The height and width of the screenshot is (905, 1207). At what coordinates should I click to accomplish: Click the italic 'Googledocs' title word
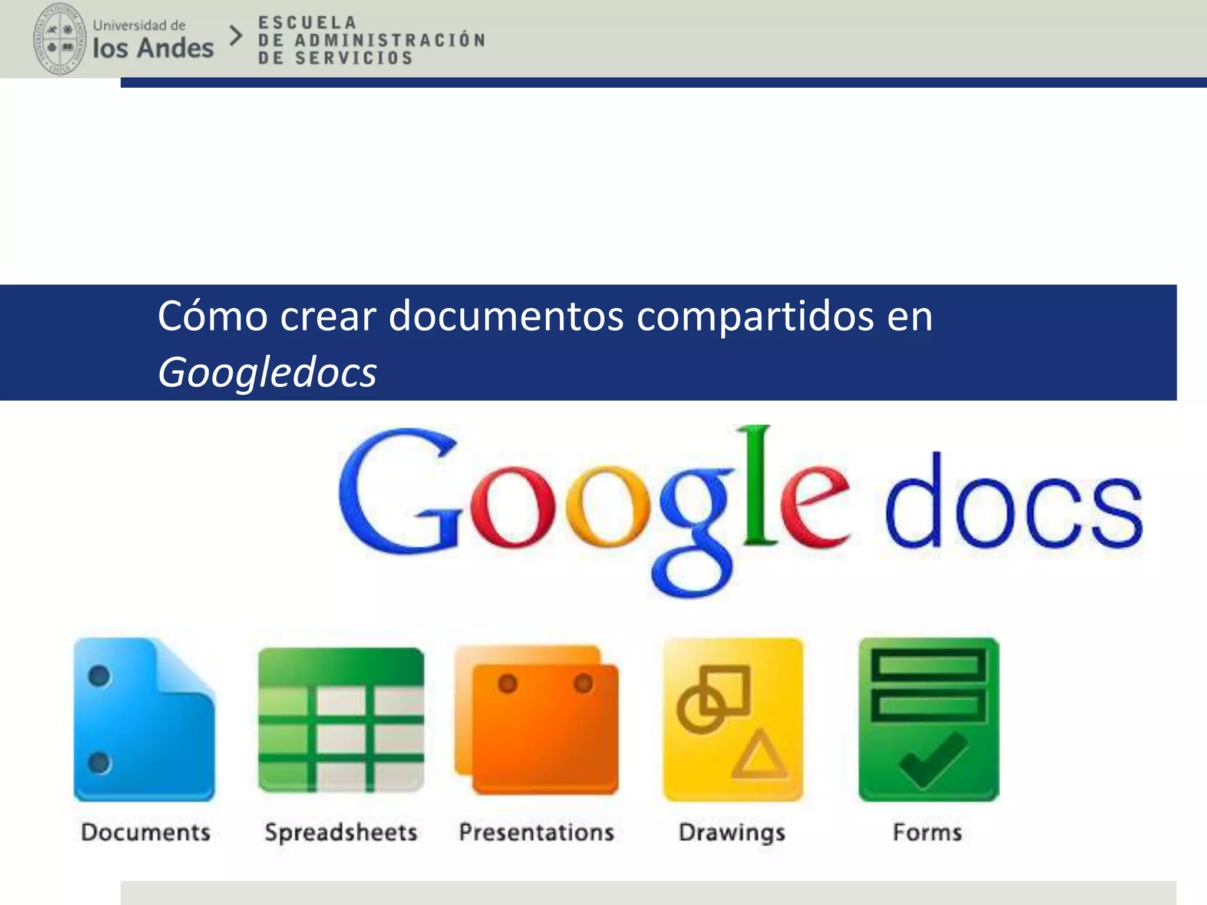pos(267,372)
